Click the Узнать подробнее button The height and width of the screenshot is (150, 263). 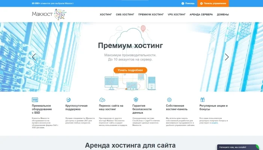point(130,70)
